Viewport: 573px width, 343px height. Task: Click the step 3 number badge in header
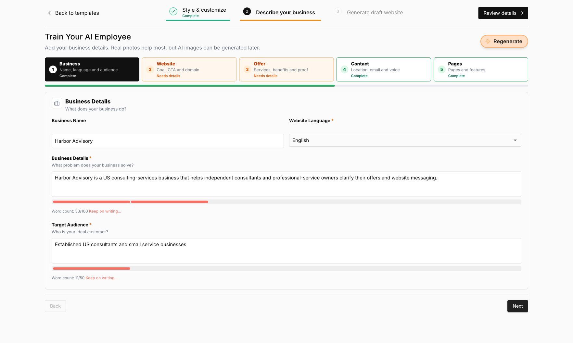coord(338,12)
